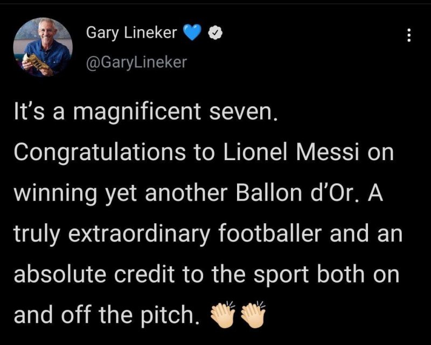Click the verified checkmark badge
Viewport: 431px width, 345px height.
click(x=212, y=33)
